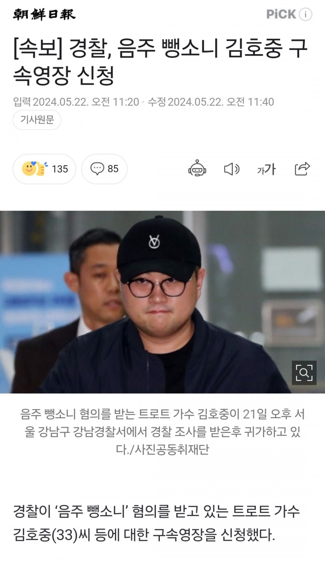The width and height of the screenshot is (325, 563).
Task: Play article audio with speaker icon
Action: point(232,169)
